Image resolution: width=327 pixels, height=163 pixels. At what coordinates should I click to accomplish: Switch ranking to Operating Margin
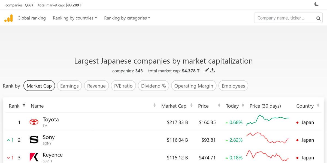(194, 86)
